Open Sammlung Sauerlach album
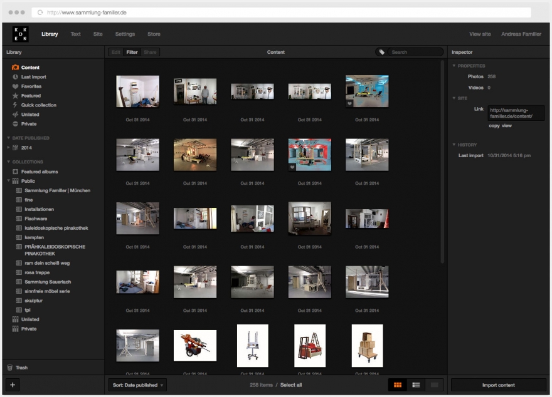552x397 pixels. pyautogui.click(x=48, y=282)
